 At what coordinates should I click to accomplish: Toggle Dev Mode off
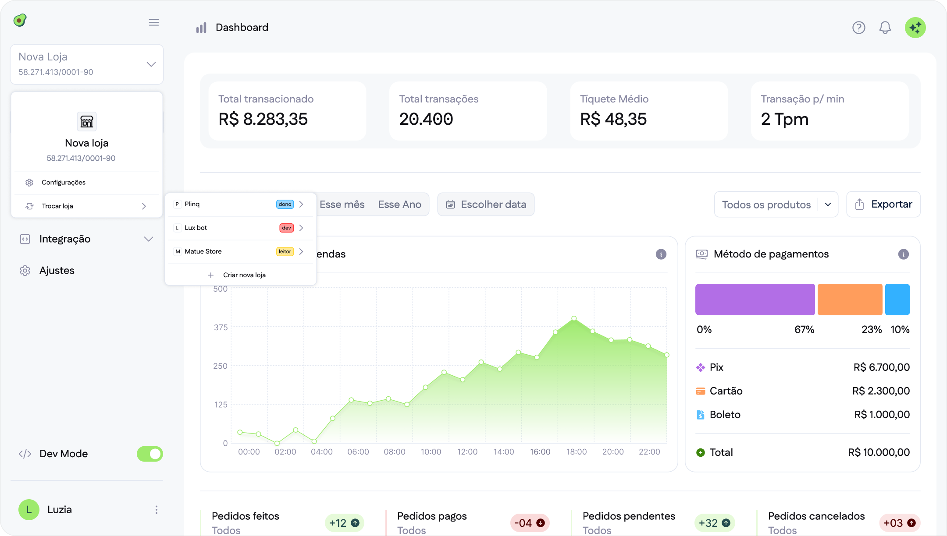tap(150, 454)
